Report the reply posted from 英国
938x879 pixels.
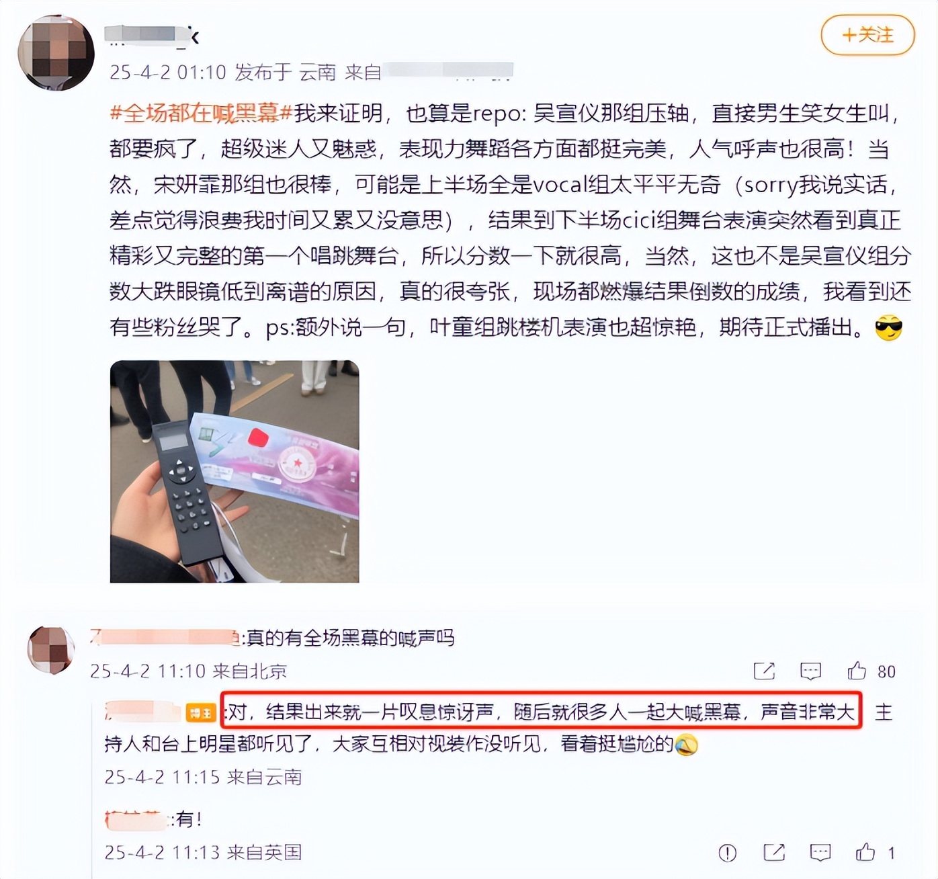728,853
